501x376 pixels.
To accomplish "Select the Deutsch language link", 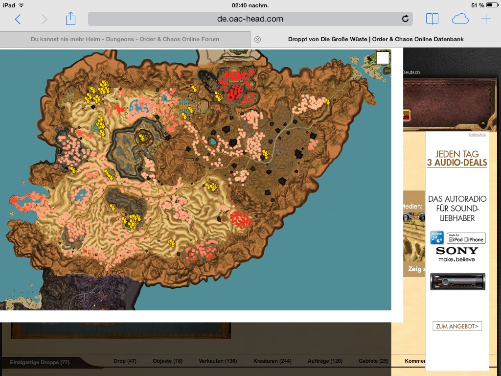I will pos(410,72).
